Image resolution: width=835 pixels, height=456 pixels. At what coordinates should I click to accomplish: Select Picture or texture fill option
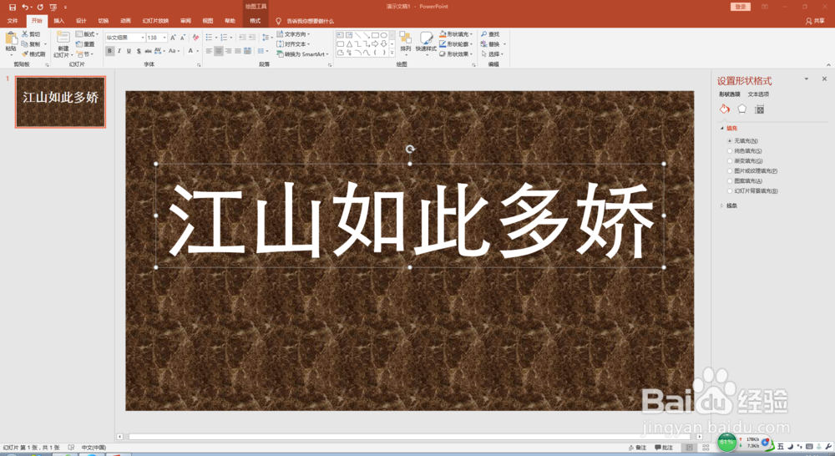click(x=752, y=171)
